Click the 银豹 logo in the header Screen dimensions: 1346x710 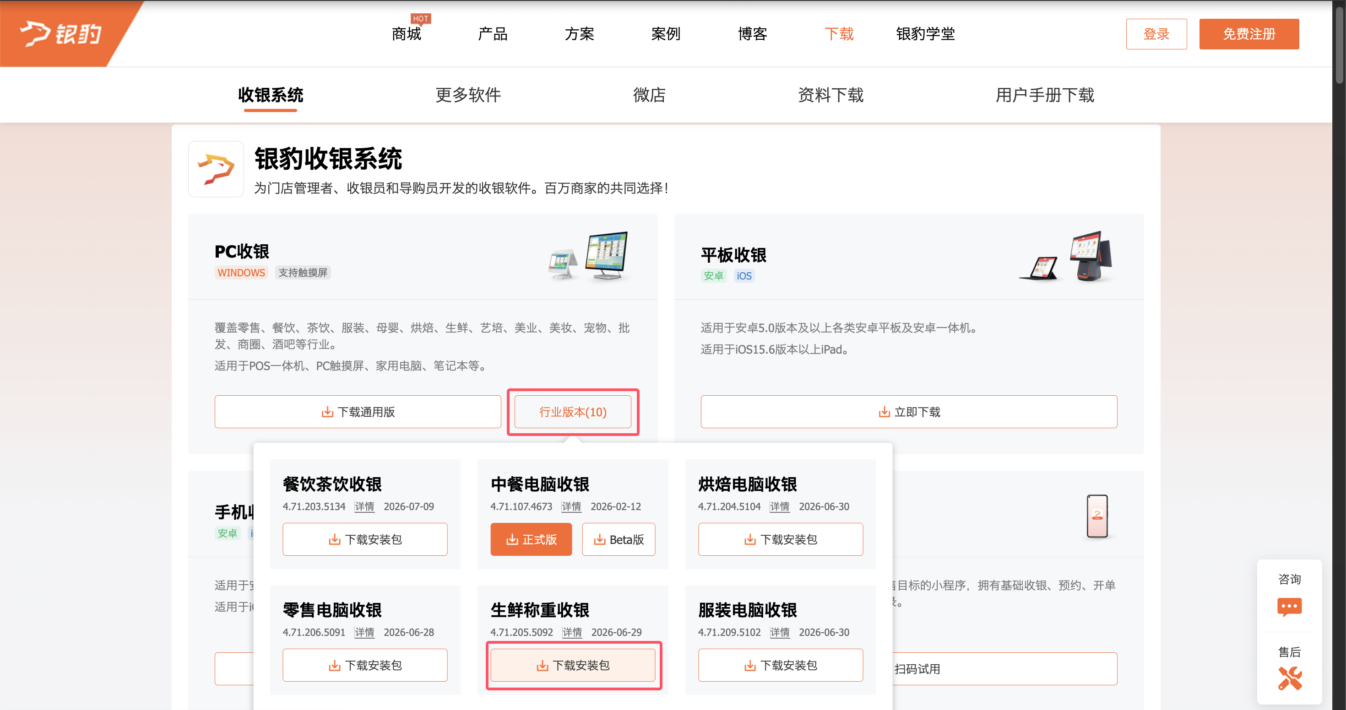click(60, 34)
